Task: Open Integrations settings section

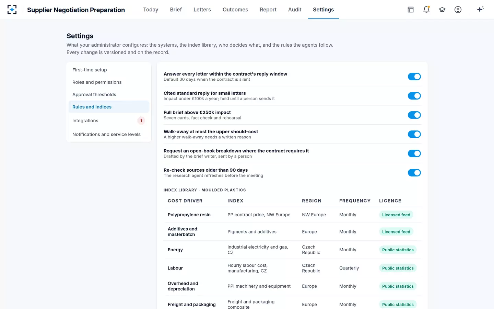Action: [109, 121]
